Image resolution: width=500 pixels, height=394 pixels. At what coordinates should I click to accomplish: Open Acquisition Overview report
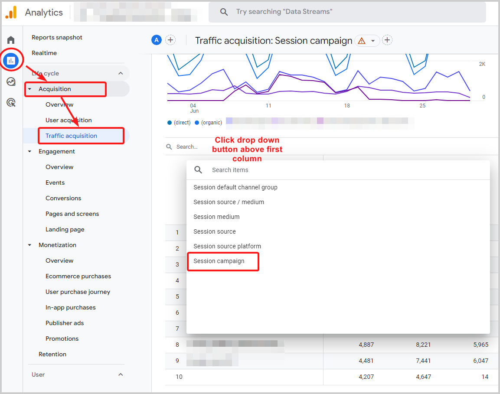click(59, 104)
